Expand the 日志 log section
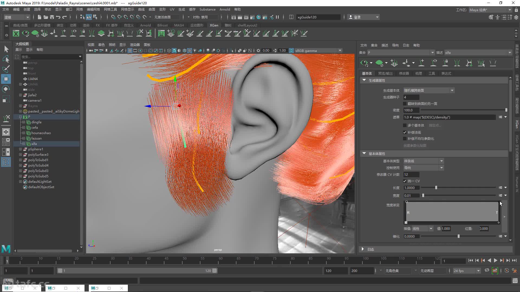Viewport: 520px width, 292px height. pyautogui.click(x=363, y=249)
